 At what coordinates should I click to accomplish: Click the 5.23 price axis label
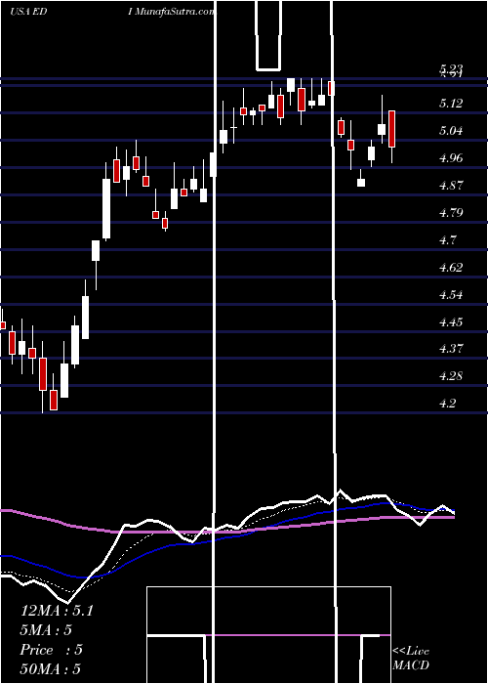[451, 68]
